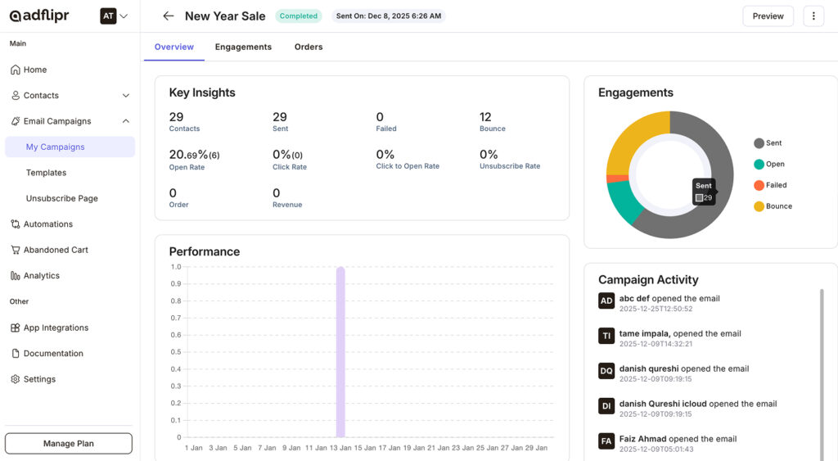This screenshot has width=838, height=461.
Task: Open the three-dot more options menu
Action: pyautogui.click(x=813, y=16)
